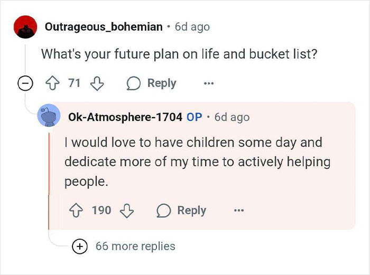The width and height of the screenshot is (370, 275).
Task: Open timestamp link next to OP badge
Action: tap(232, 117)
